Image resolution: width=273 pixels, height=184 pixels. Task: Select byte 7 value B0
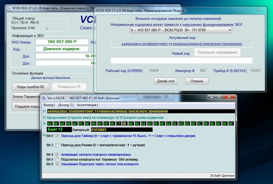pyautogui.click(x=93, y=124)
